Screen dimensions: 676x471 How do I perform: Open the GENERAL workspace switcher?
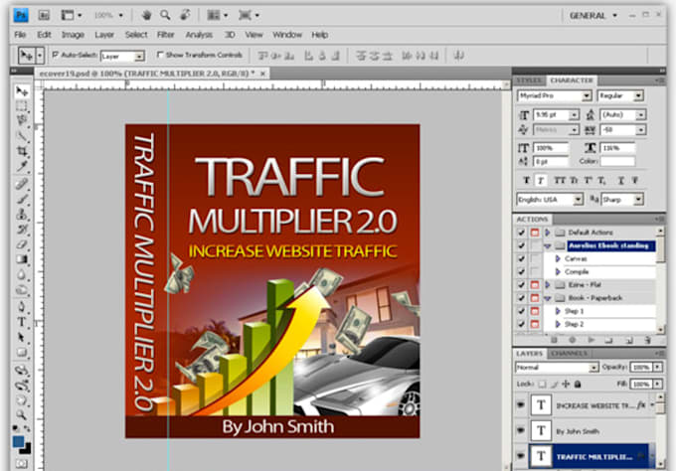click(592, 16)
